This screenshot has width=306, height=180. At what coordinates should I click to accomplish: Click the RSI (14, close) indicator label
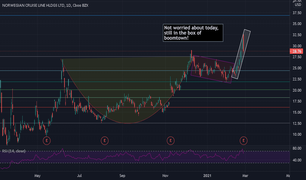click(x=14, y=151)
